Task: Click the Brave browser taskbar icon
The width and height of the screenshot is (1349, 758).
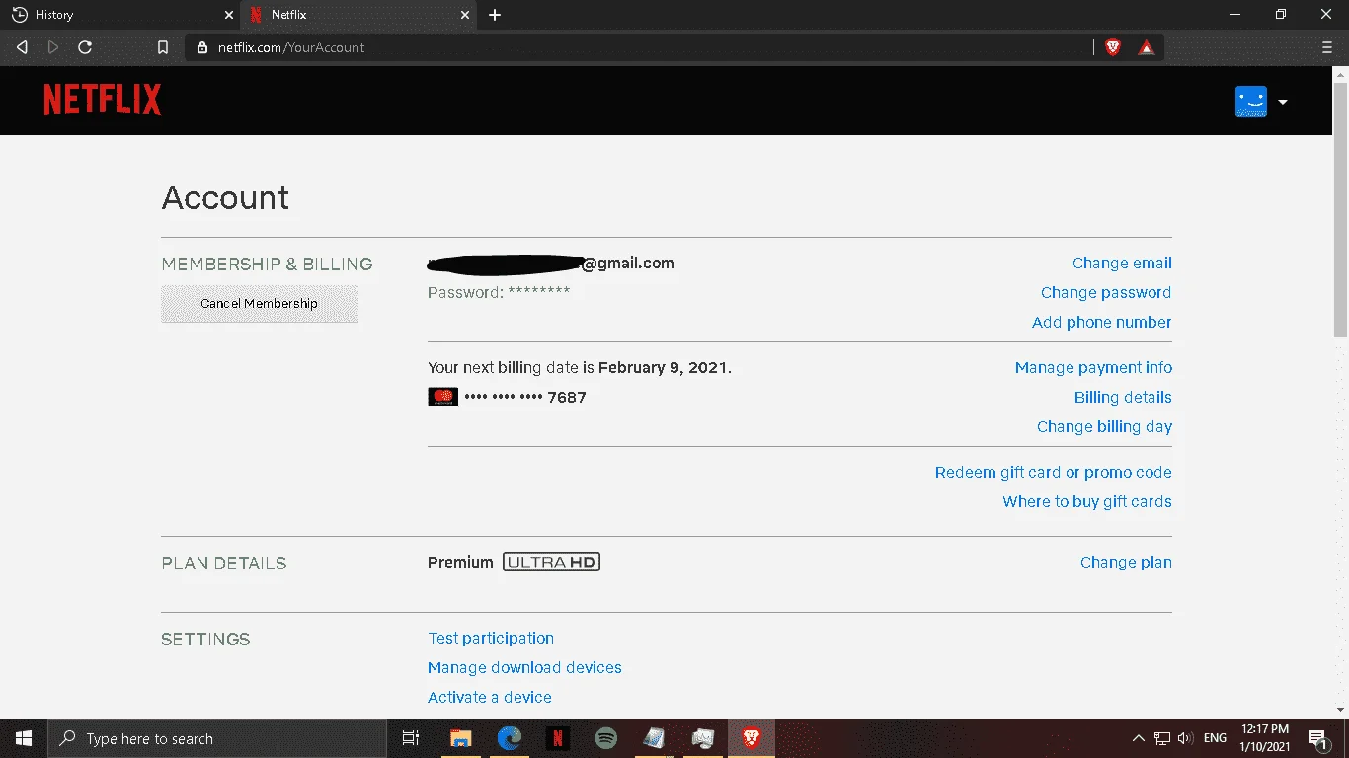Action: coord(752,738)
